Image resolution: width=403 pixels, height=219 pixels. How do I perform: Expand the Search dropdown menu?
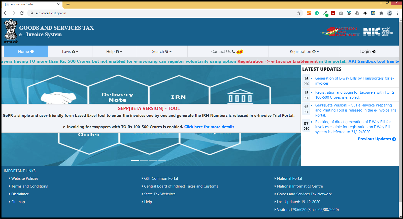(x=162, y=51)
